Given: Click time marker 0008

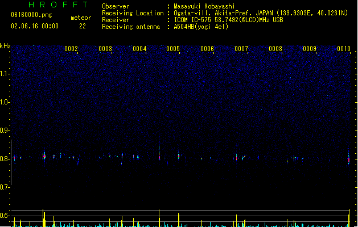Looking at the screenshot, I should click(x=275, y=49).
